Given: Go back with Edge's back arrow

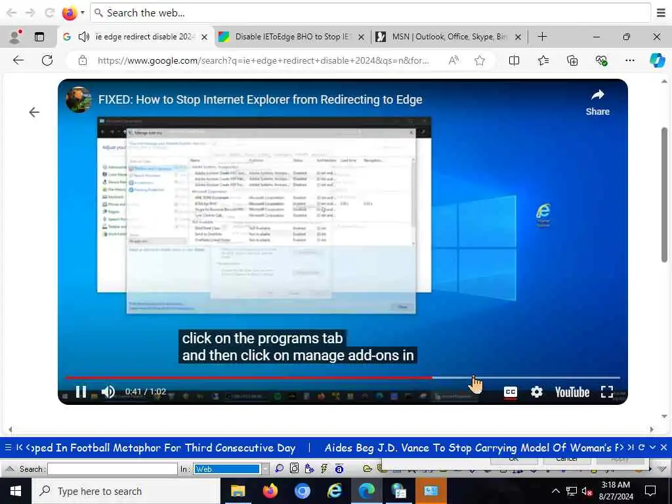Looking at the screenshot, I should [18, 60].
